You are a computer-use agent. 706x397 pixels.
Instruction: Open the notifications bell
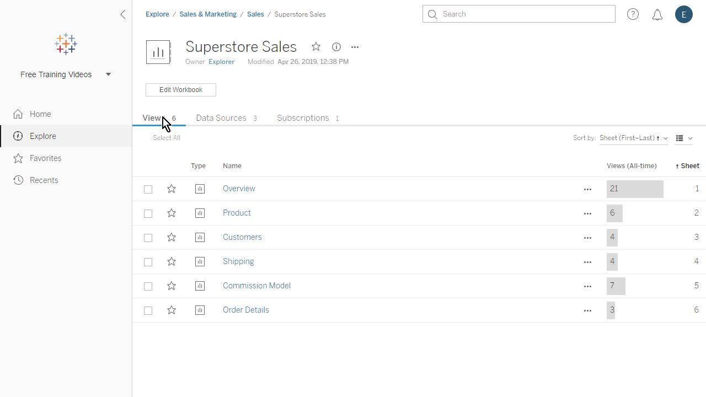(657, 15)
